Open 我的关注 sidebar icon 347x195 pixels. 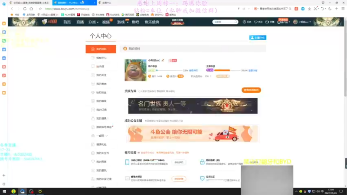93,75
